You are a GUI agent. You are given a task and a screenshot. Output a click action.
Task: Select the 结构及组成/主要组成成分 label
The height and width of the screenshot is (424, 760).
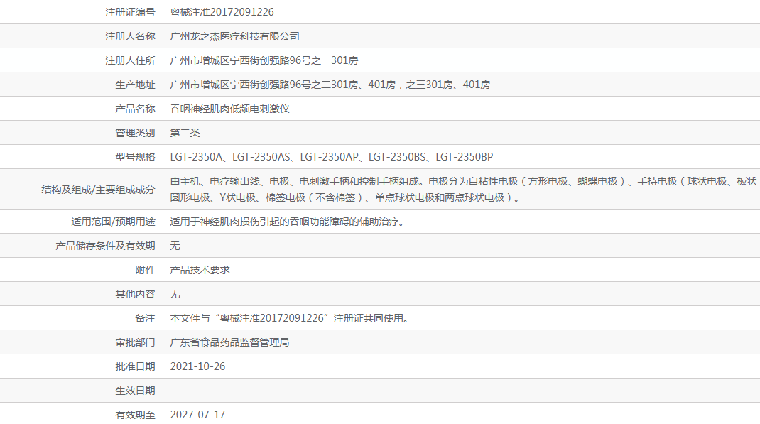[x=98, y=190]
